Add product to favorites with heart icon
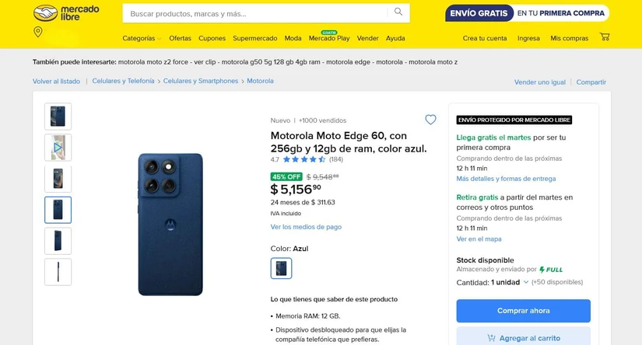The image size is (642, 345). [430, 120]
